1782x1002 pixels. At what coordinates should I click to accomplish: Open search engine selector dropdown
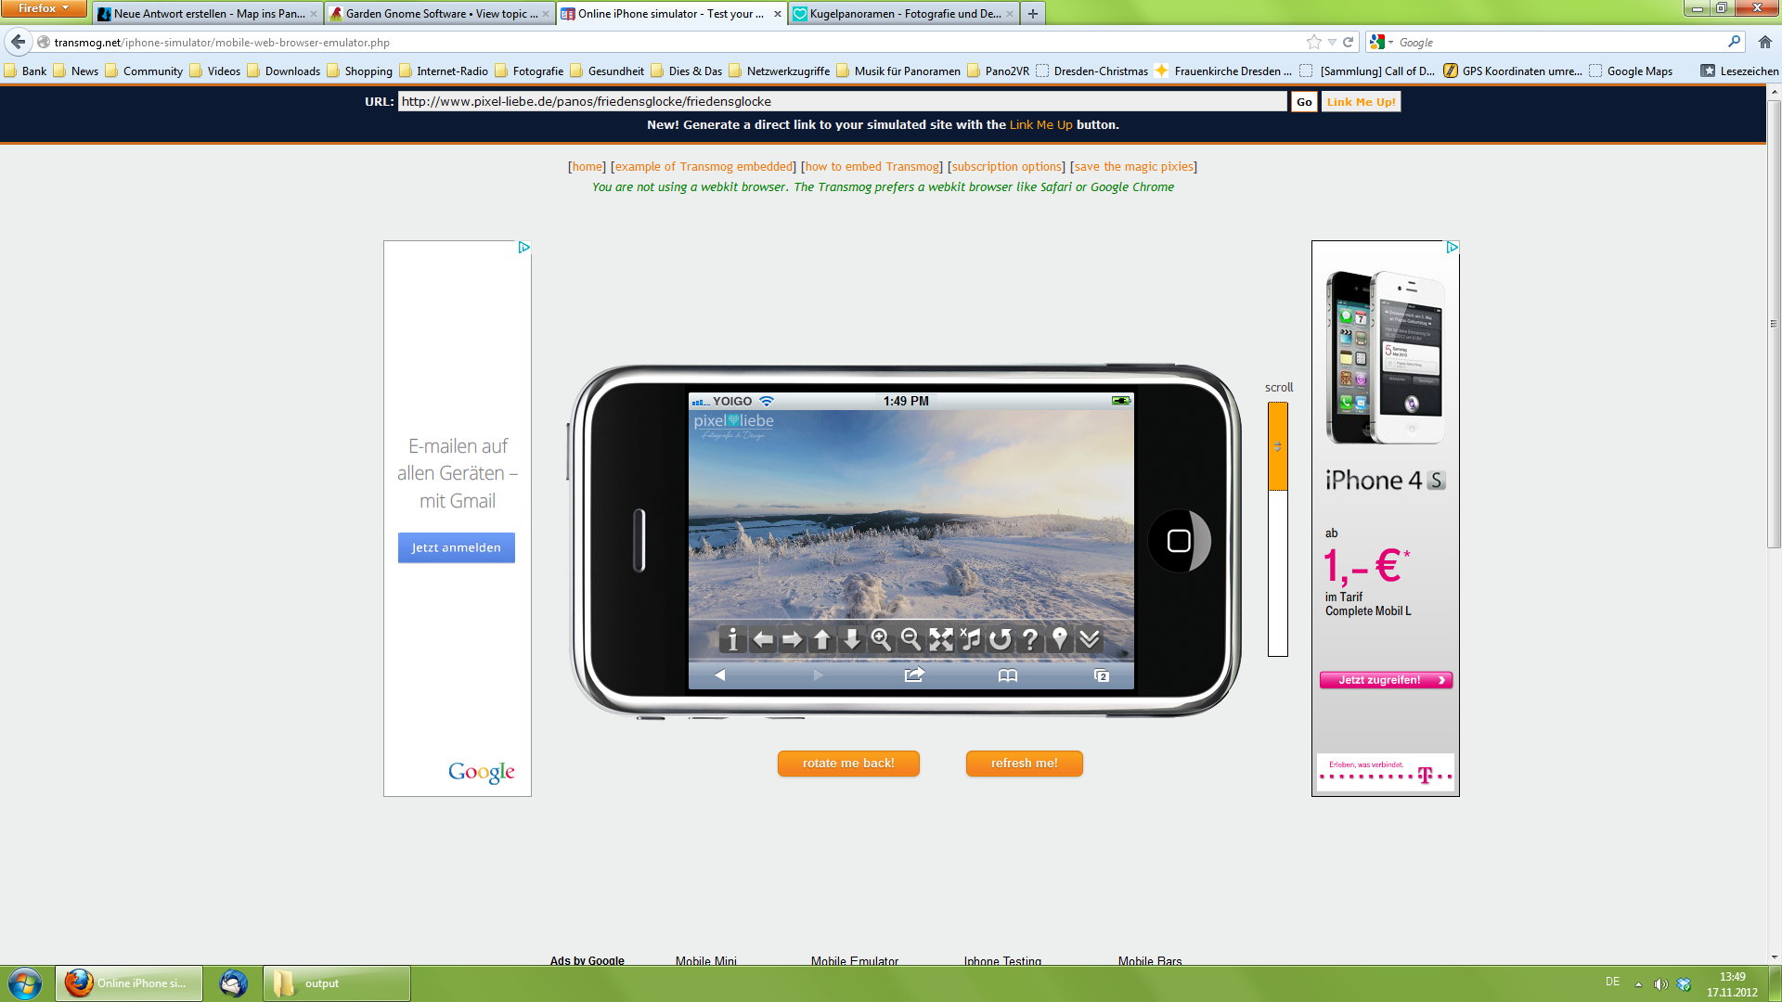point(1381,42)
